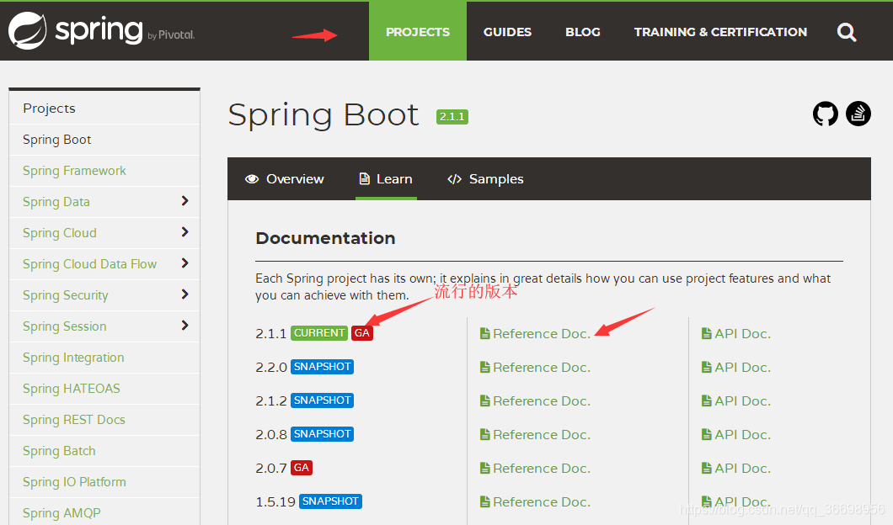This screenshot has width=893, height=525.
Task: Open the GUIDES menu
Action: click(507, 32)
